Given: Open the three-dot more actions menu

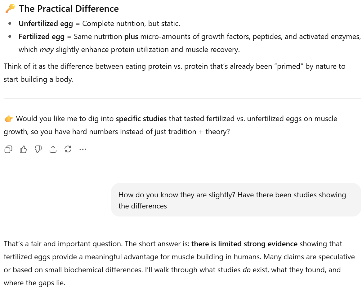Looking at the screenshot, I should point(83,149).
